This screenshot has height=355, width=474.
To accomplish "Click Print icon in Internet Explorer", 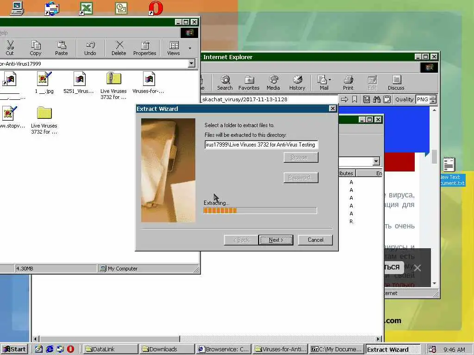I will (x=348, y=83).
